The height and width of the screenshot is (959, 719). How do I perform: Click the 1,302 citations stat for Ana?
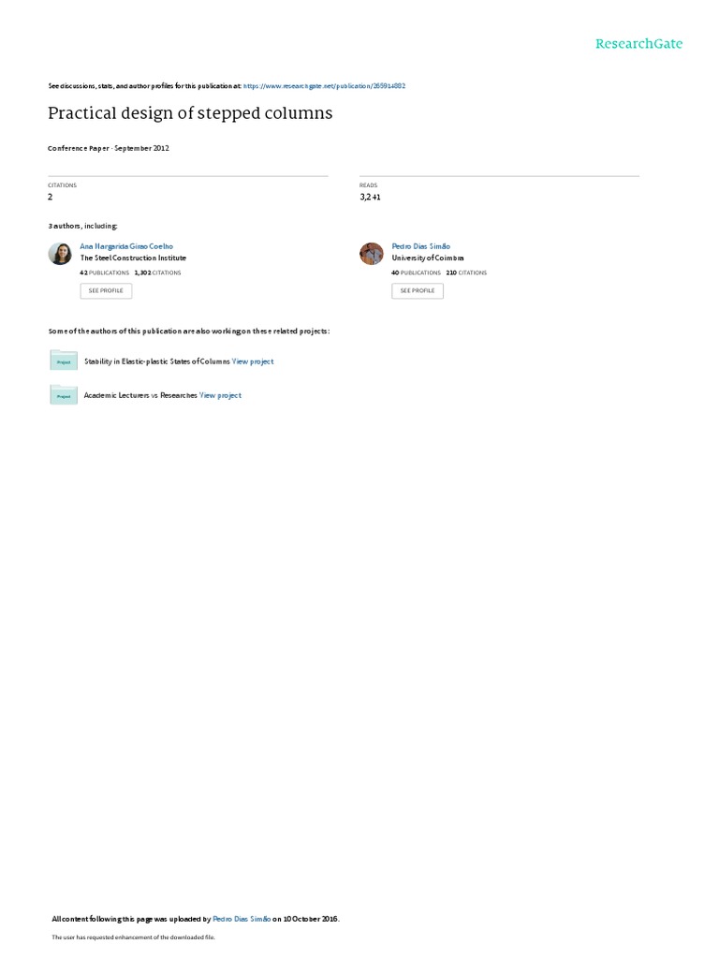coord(157,273)
